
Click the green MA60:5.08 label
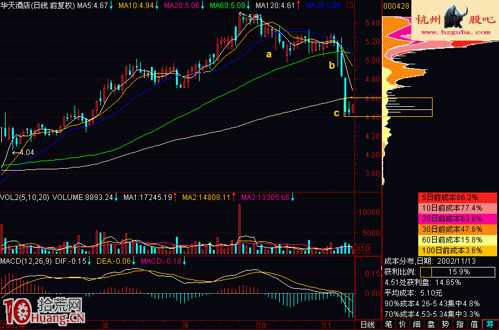[227, 6]
